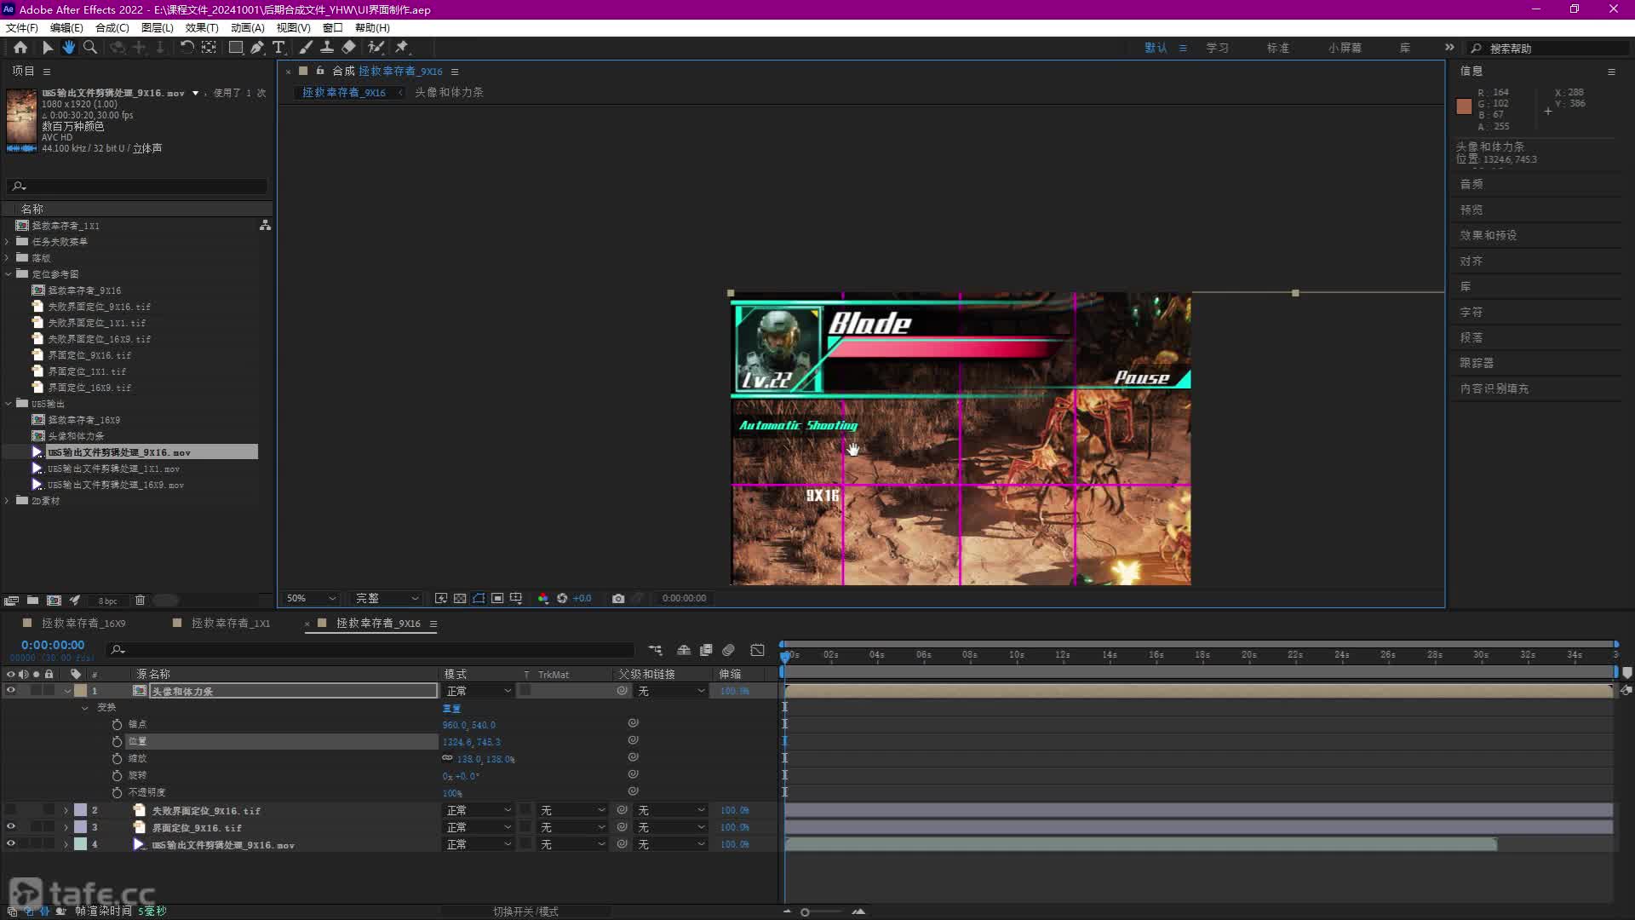
Task: Expand the 2D素材 folder in project
Action: point(8,501)
